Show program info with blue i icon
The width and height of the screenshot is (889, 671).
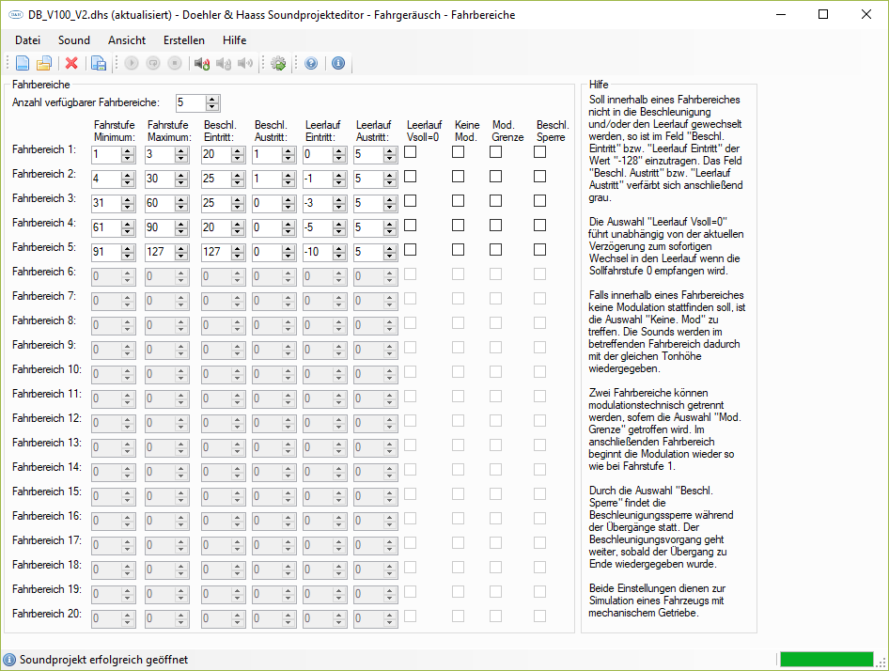(x=338, y=63)
